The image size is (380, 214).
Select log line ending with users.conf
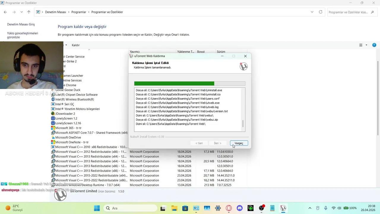pyautogui.click(x=178, y=99)
